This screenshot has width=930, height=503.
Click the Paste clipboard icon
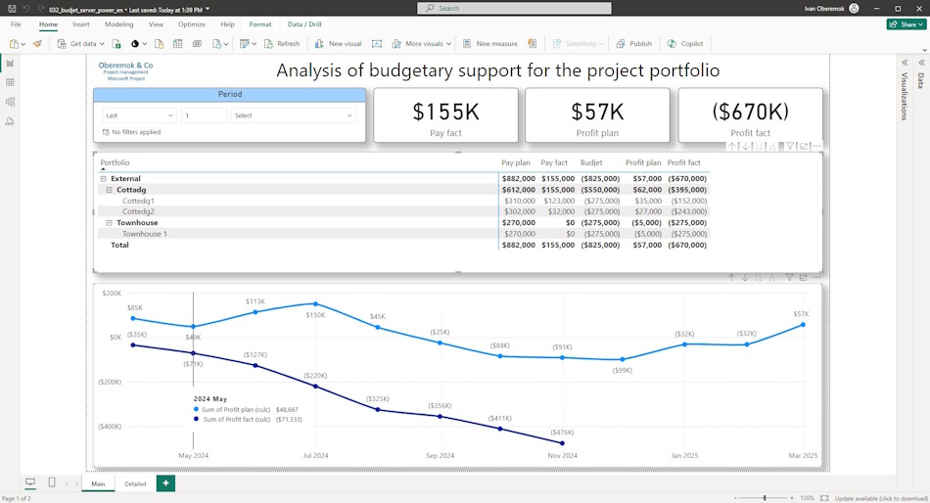click(15, 43)
